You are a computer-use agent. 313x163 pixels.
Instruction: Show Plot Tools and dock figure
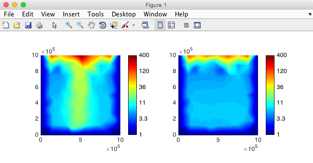tap(197, 25)
